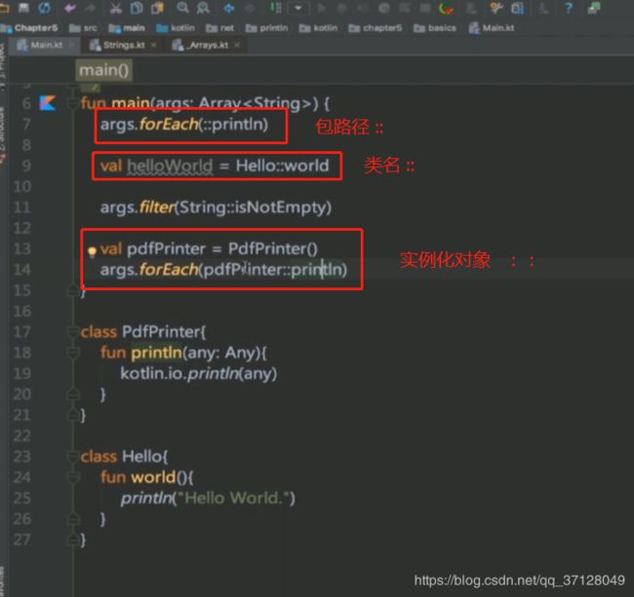This screenshot has height=597, width=634.
Task: Open the Project Structure icon
Action: pos(518,8)
